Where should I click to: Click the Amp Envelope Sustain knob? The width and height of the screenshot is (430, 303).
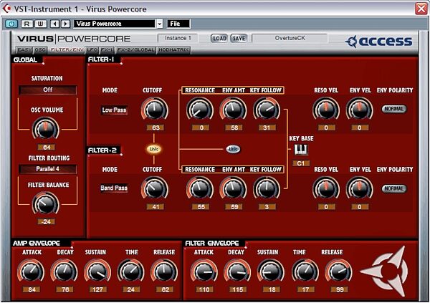coord(97,271)
